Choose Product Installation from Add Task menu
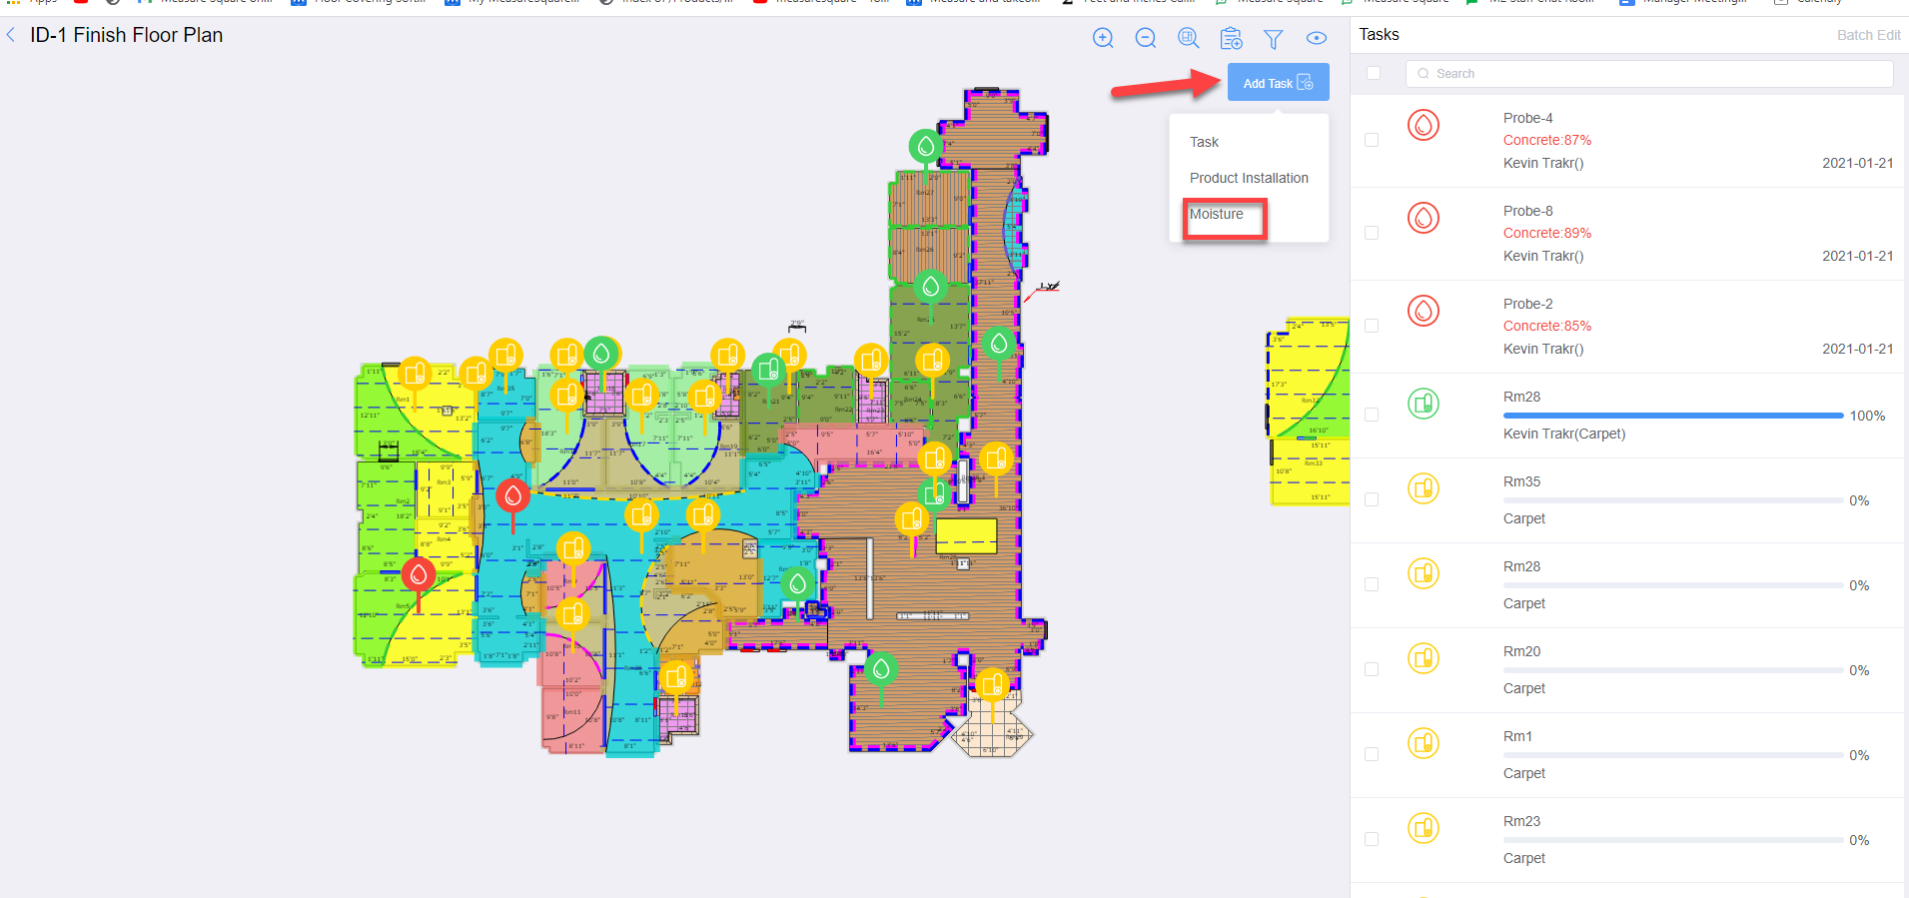The width and height of the screenshot is (1909, 898). click(x=1249, y=178)
